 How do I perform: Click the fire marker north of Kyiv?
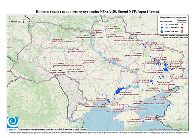94,33
